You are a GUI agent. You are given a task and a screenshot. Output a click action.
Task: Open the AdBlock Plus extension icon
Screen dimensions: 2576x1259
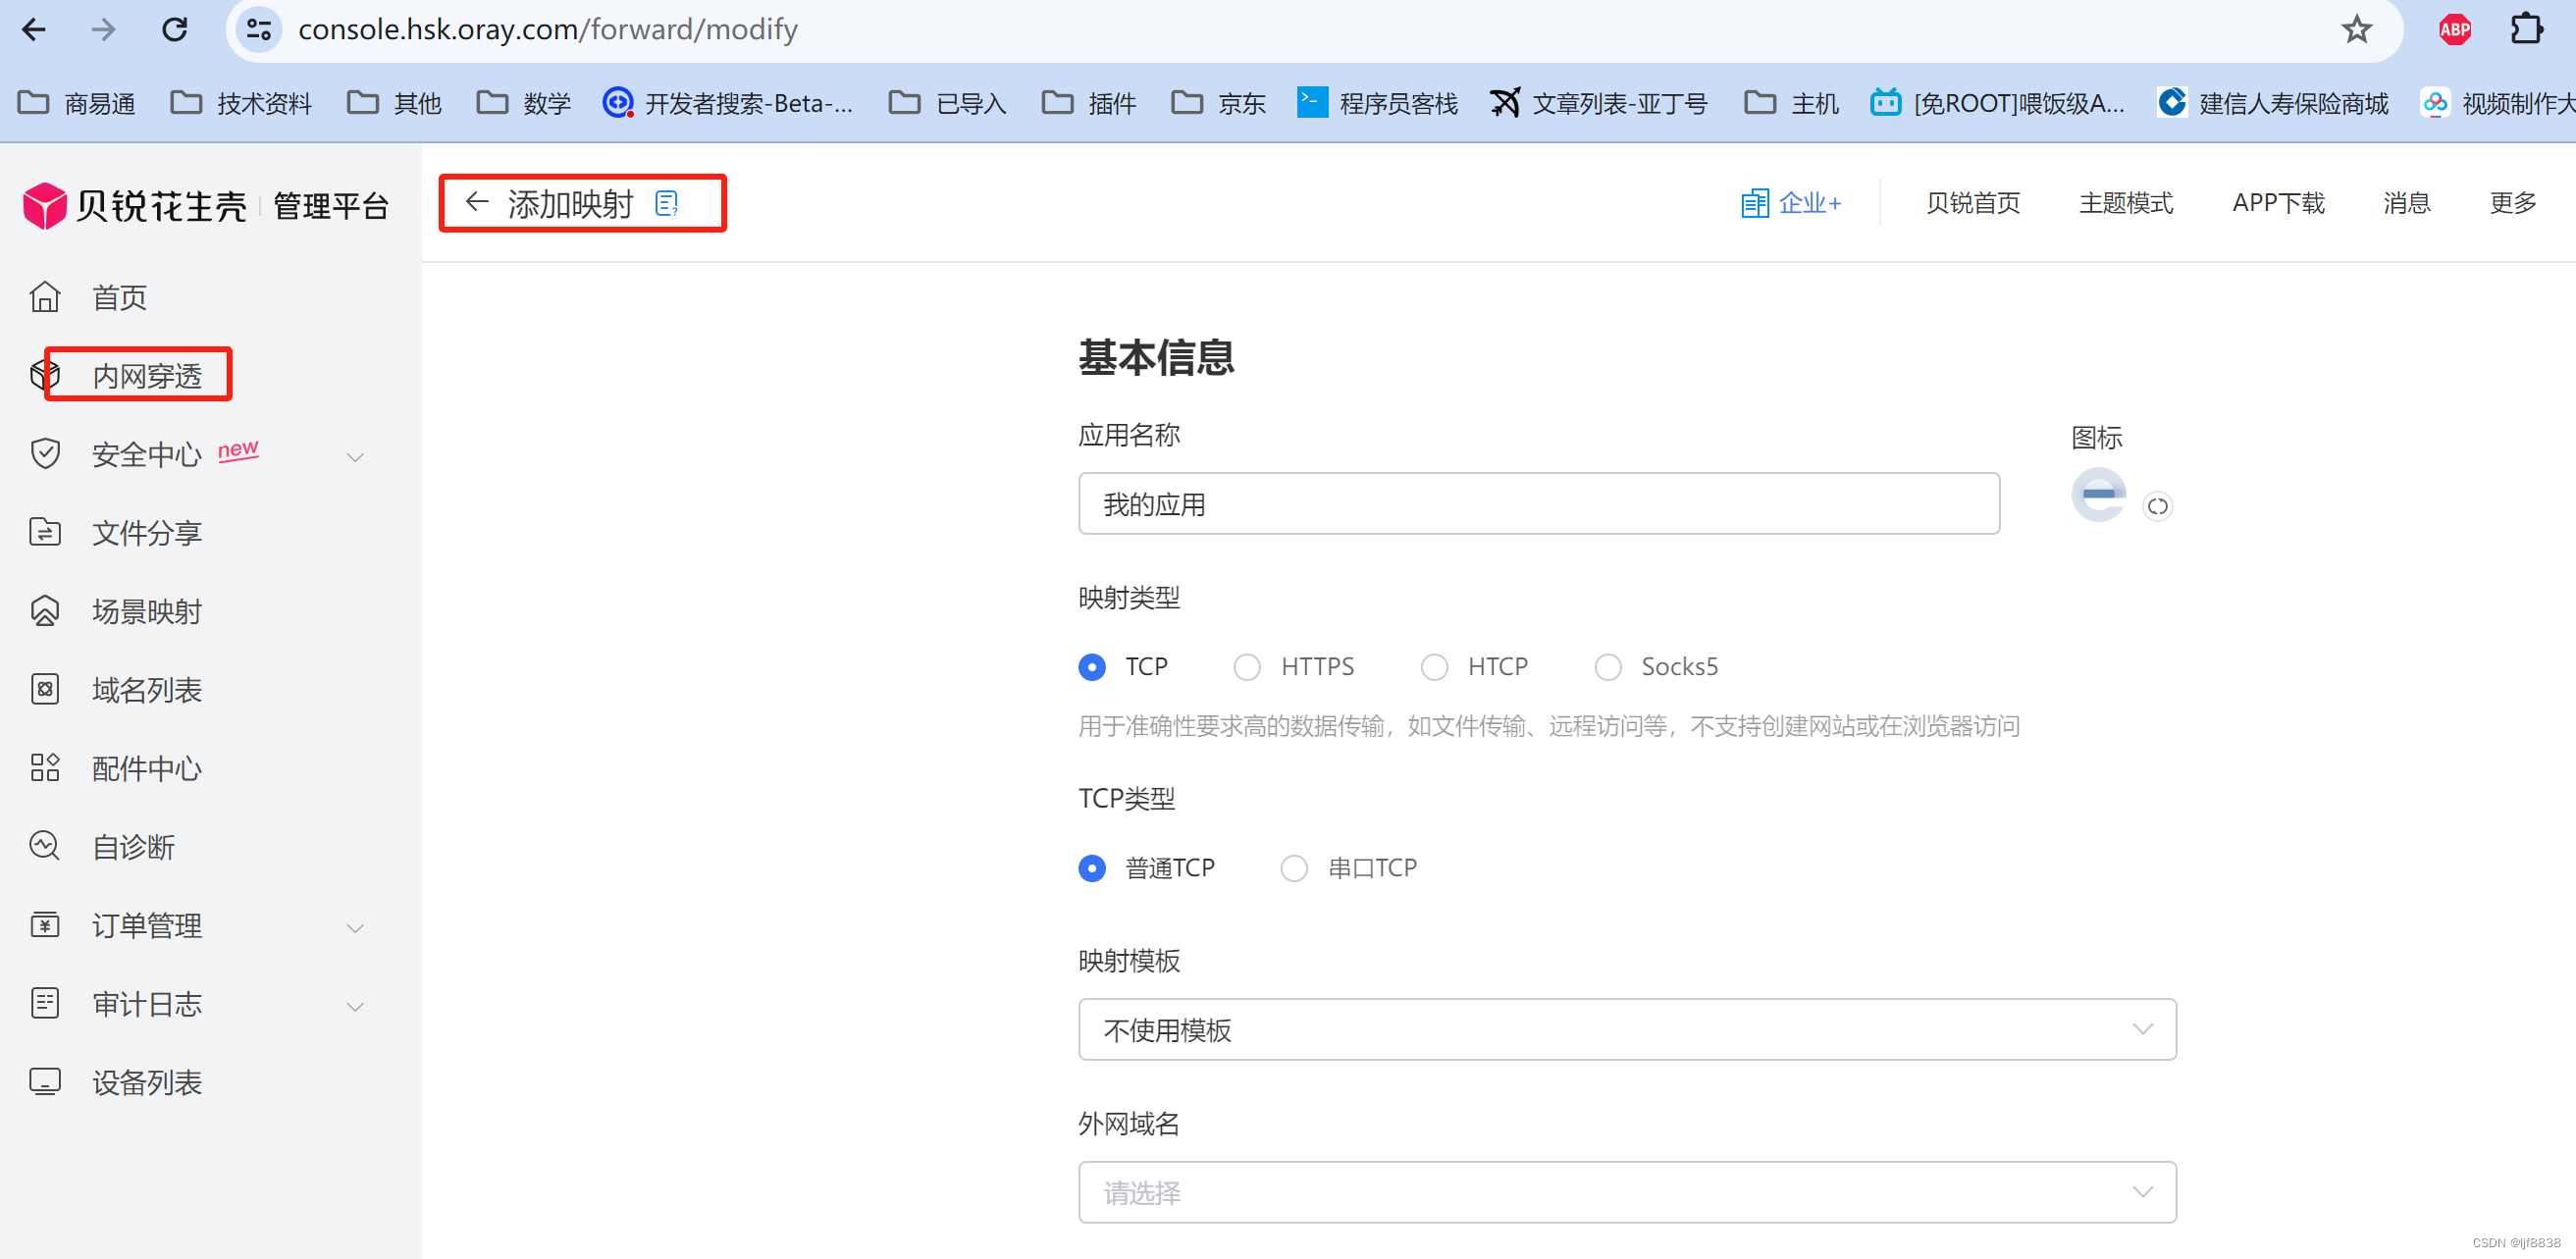click(2454, 29)
